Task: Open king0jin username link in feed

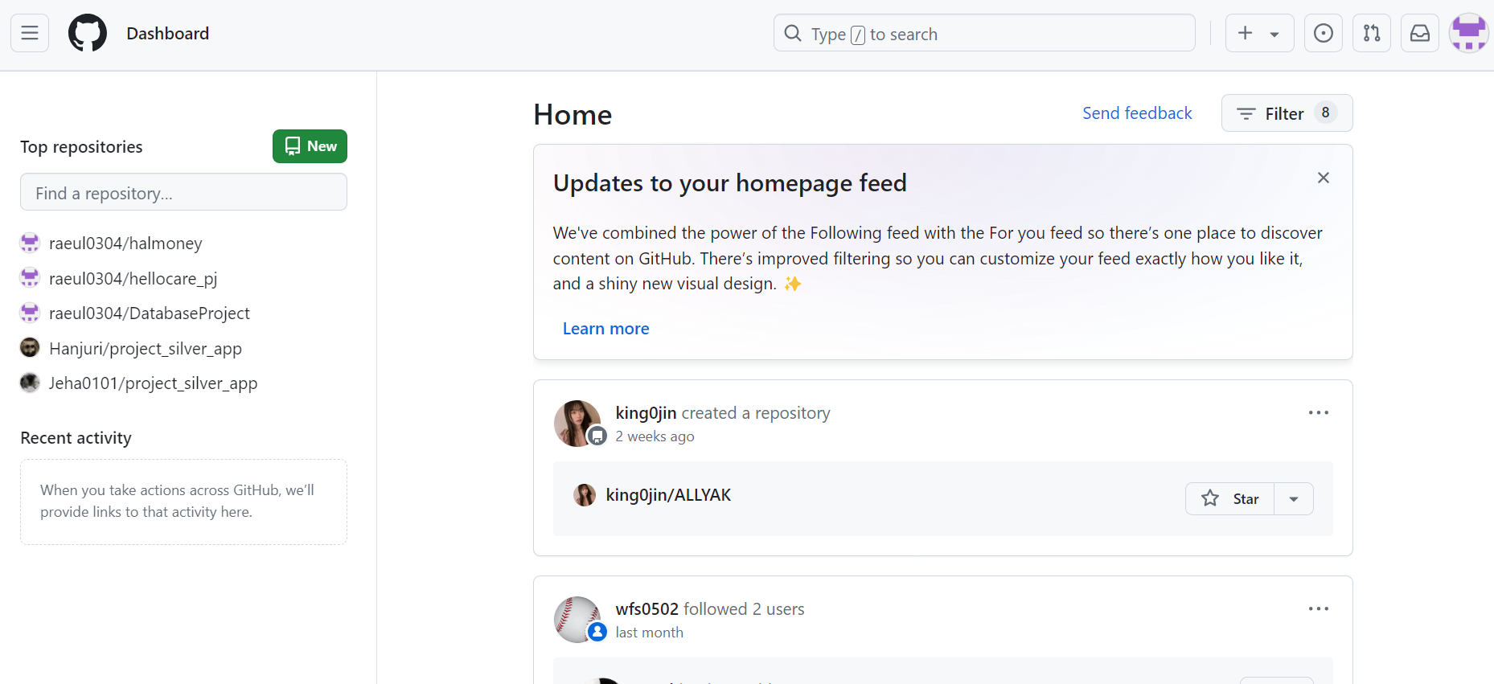Action: click(x=646, y=413)
